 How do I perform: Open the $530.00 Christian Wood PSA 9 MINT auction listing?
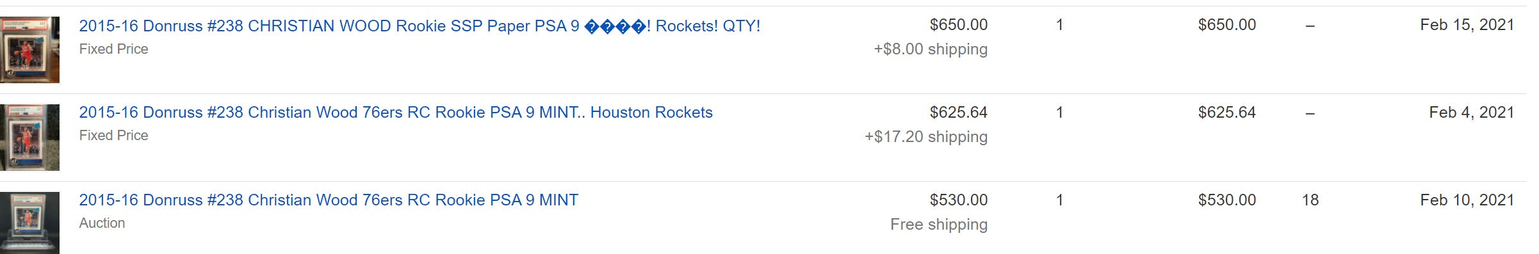pyautogui.click(x=329, y=200)
